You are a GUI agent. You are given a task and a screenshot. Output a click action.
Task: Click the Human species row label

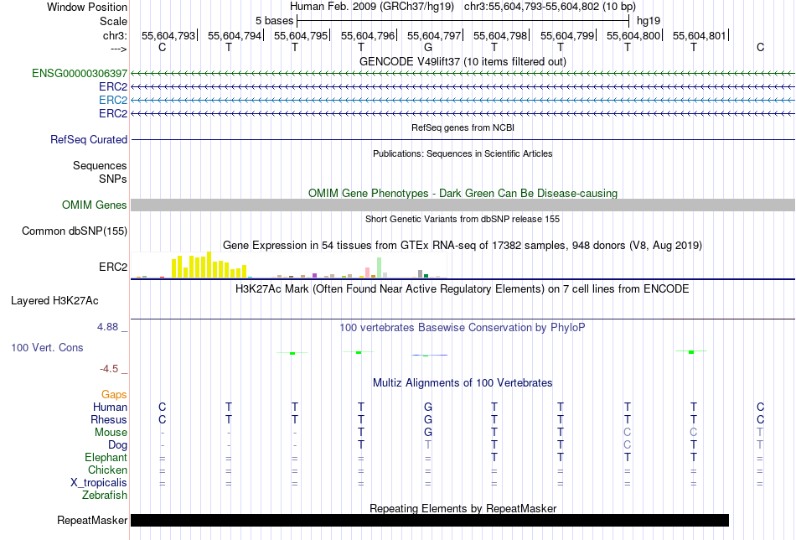[110, 407]
